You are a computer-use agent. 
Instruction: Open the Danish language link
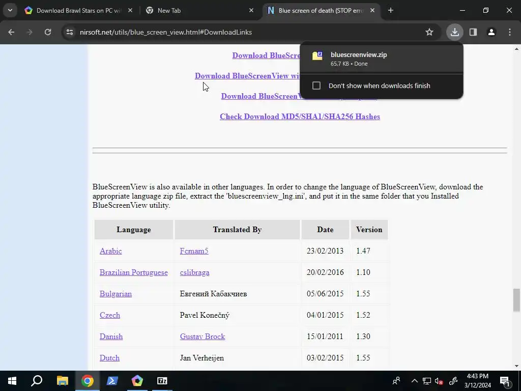click(x=111, y=337)
